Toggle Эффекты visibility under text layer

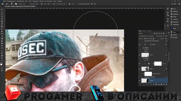[143, 48]
